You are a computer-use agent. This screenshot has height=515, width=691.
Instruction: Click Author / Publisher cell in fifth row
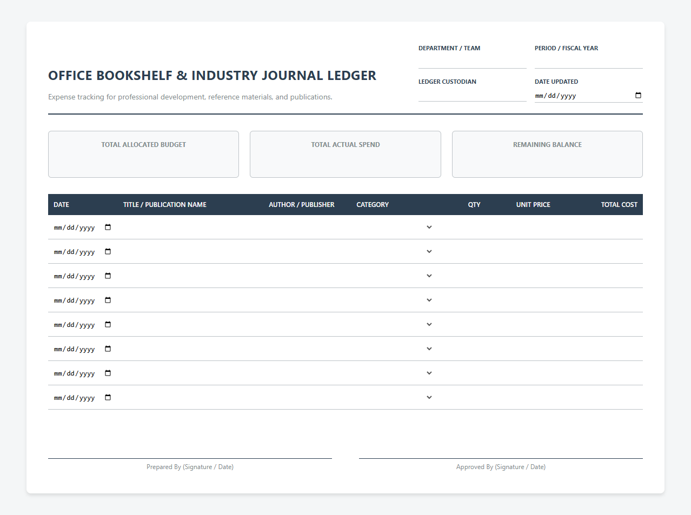point(307,324)
